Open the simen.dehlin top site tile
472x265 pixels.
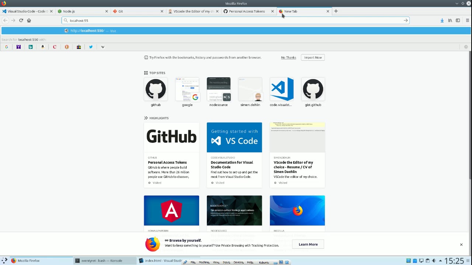tap(250, 92)
